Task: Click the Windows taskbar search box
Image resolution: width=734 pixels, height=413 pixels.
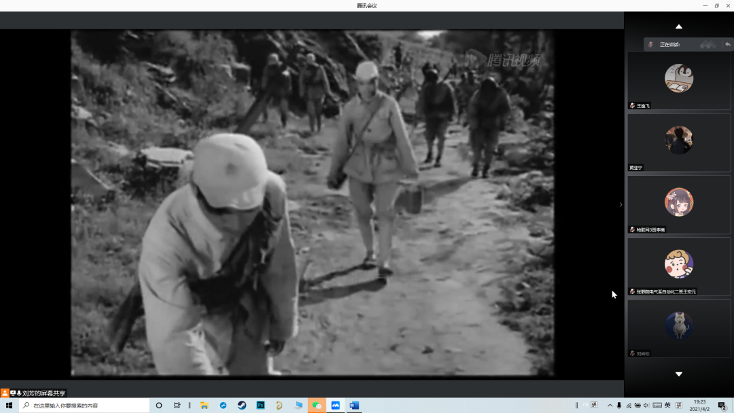Action: (84, 406)
